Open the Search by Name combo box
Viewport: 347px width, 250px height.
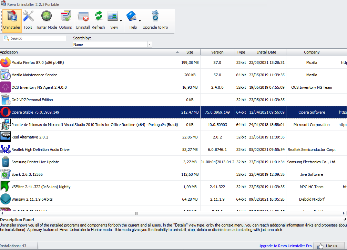[x=112, y=45]
